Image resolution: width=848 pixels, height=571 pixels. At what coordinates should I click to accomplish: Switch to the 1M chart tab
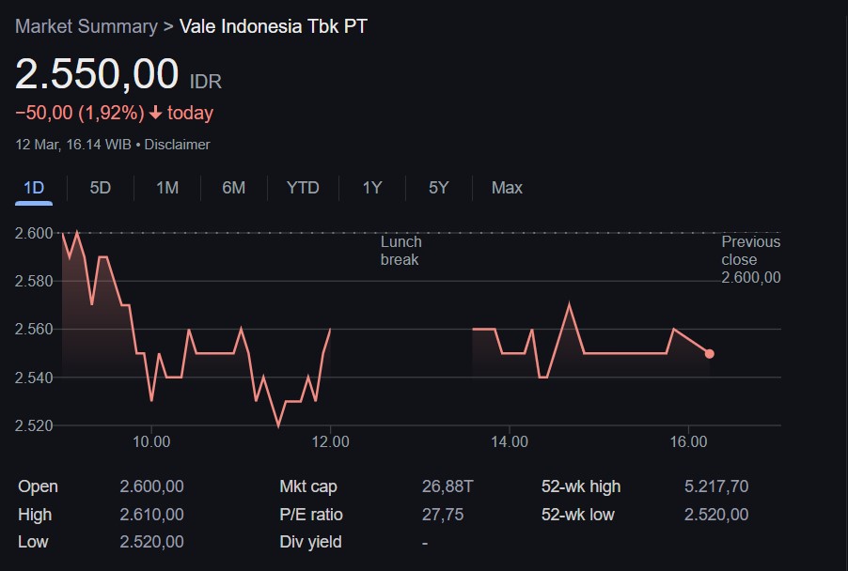coord(167,188)
